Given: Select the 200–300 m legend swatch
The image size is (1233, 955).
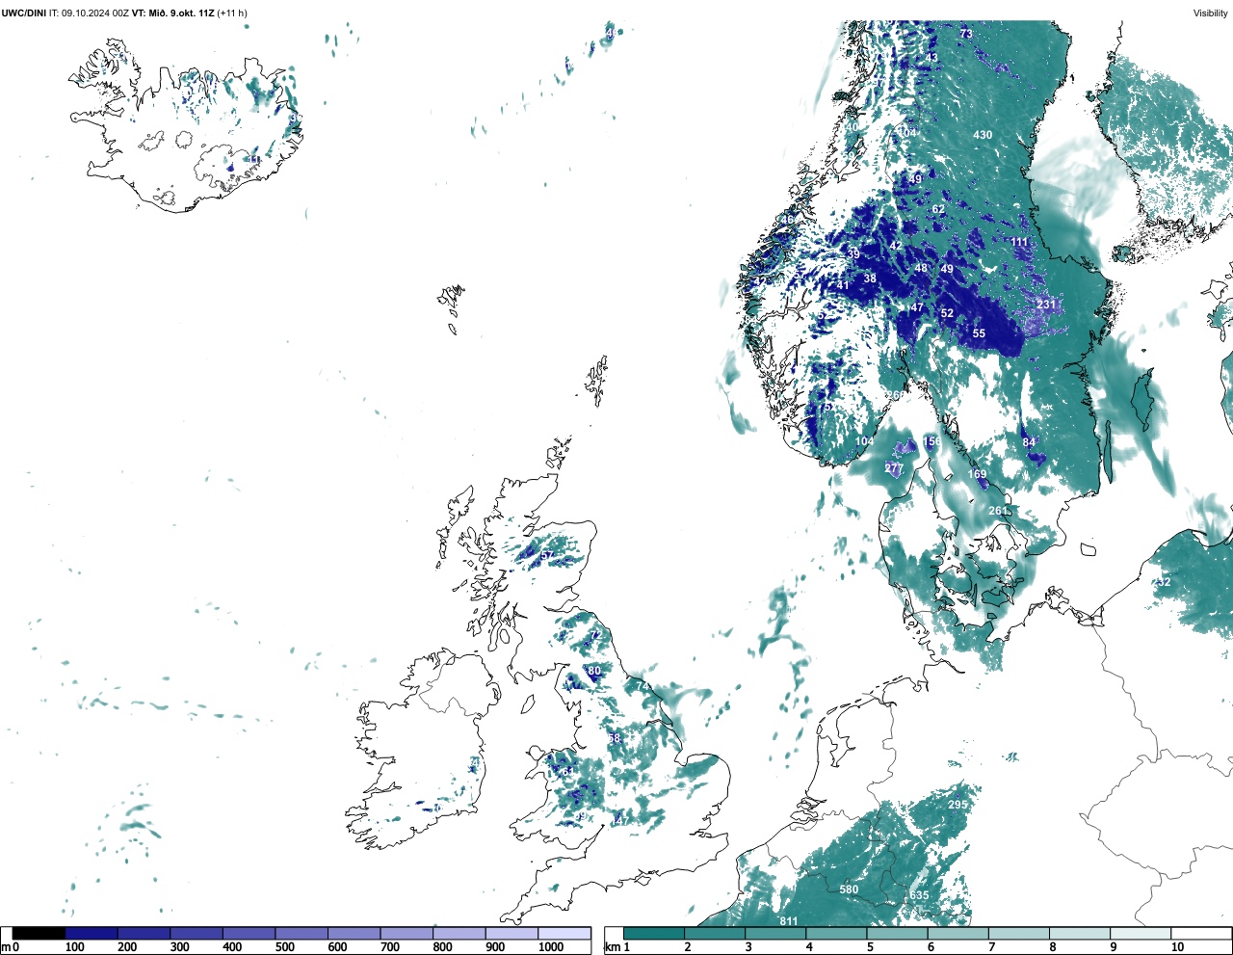Looking at the screenshot, I should (x=144, y=934).
